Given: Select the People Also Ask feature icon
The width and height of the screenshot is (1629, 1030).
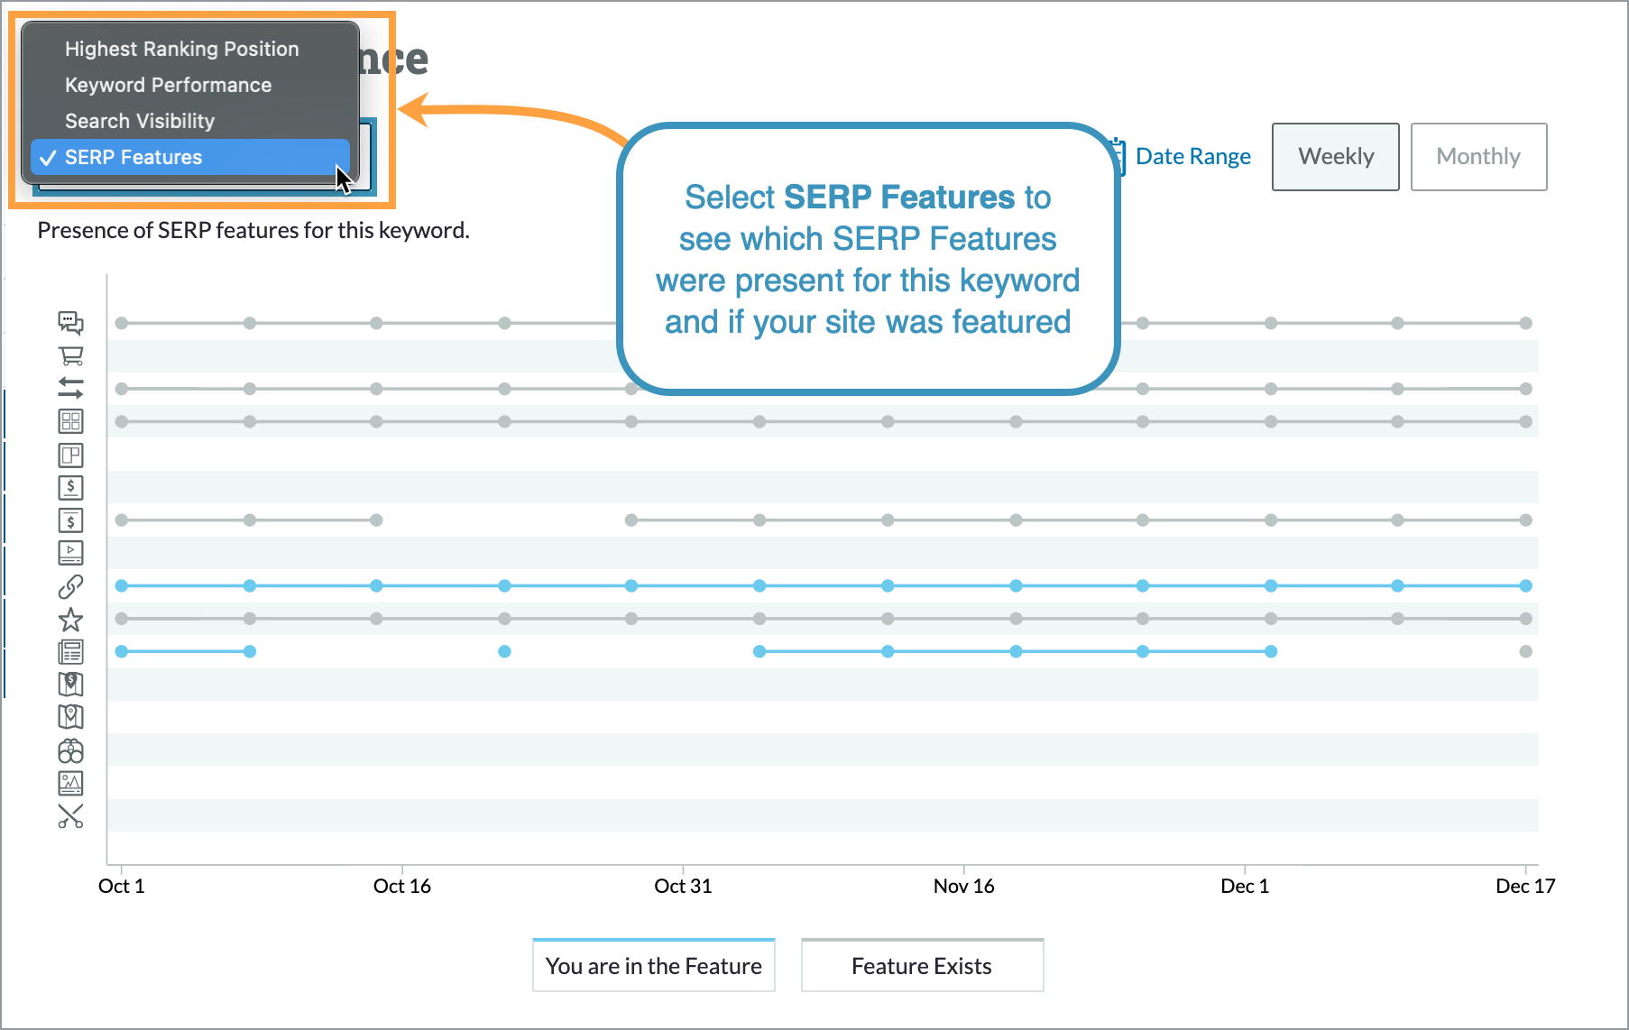Looking at the screenshot, I should point(70,323).
